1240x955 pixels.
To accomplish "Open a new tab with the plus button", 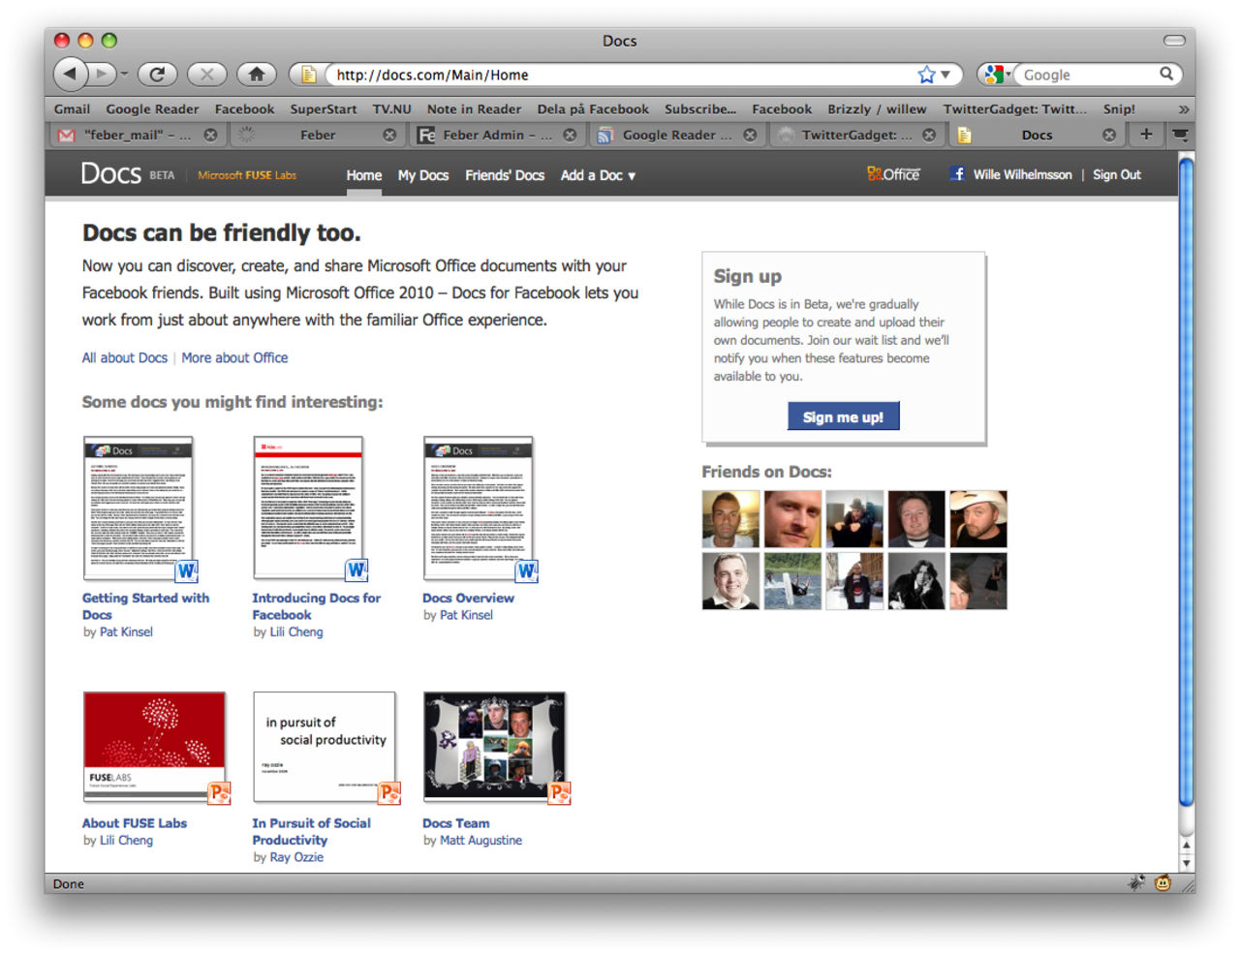I will (1145, 135).
